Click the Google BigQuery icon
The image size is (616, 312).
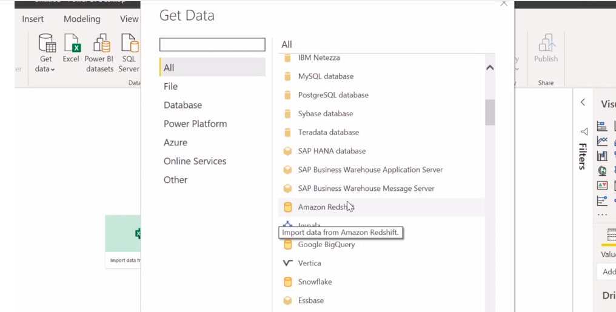287,245
